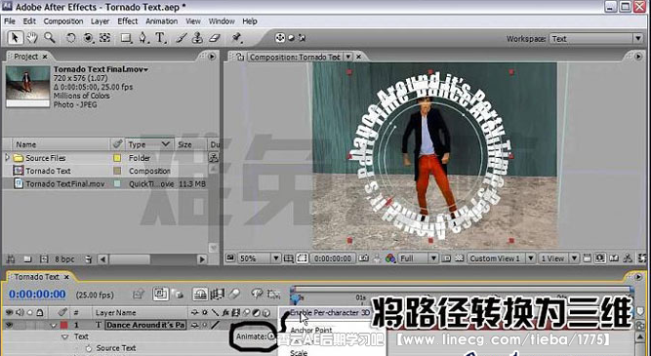Open view layout dropdown 1 View
Image resolution: width=651 pixels, height=356 pixels.
(558, 258)
